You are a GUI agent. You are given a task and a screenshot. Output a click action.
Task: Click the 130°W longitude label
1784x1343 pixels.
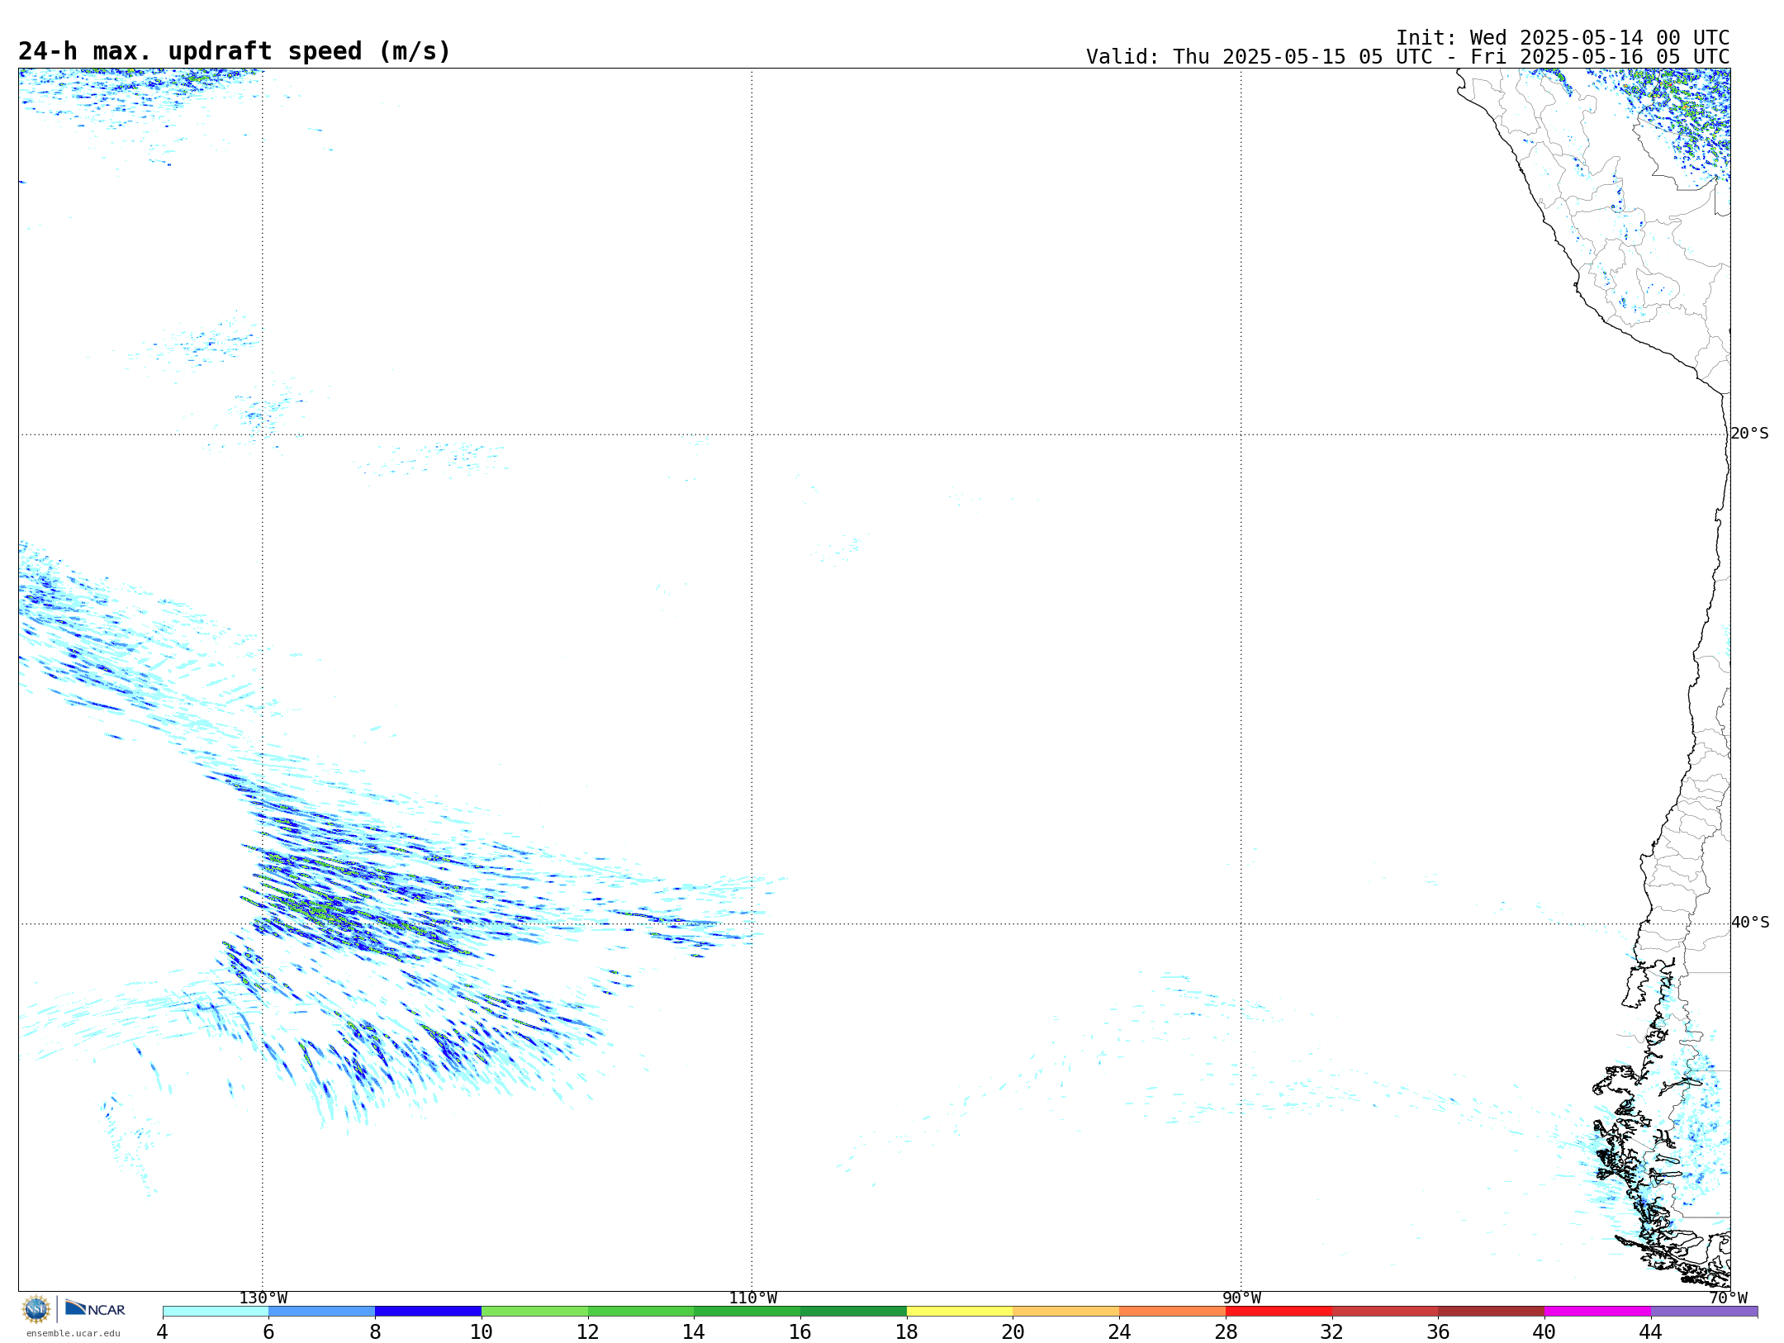click(x=263, y=1298)
